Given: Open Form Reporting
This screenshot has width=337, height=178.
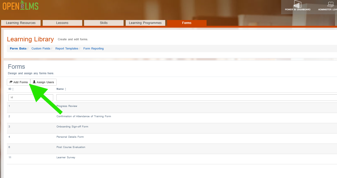Looking at the screenshot, I should (94, 48).
